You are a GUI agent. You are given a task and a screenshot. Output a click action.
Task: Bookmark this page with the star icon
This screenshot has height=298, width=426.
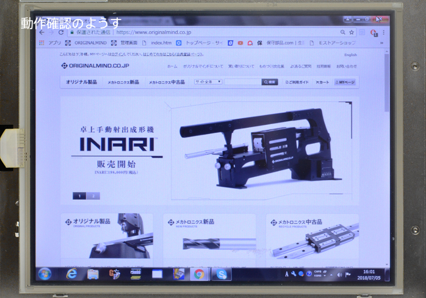[x=352, y=32]
